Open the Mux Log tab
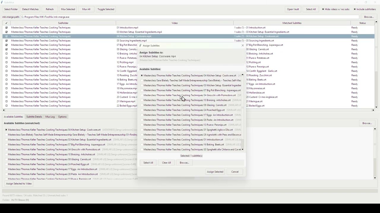The width and height of the screenshot is (380, 213). [x=50, y=117]
